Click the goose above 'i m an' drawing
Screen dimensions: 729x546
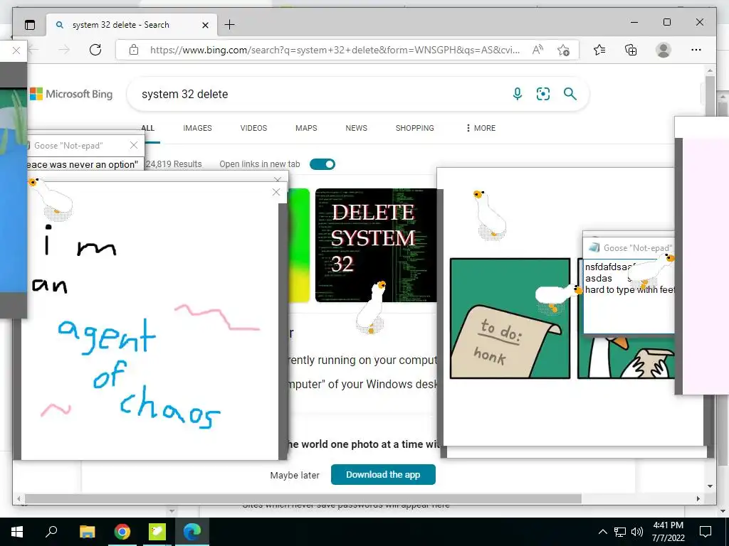(51, 198)
